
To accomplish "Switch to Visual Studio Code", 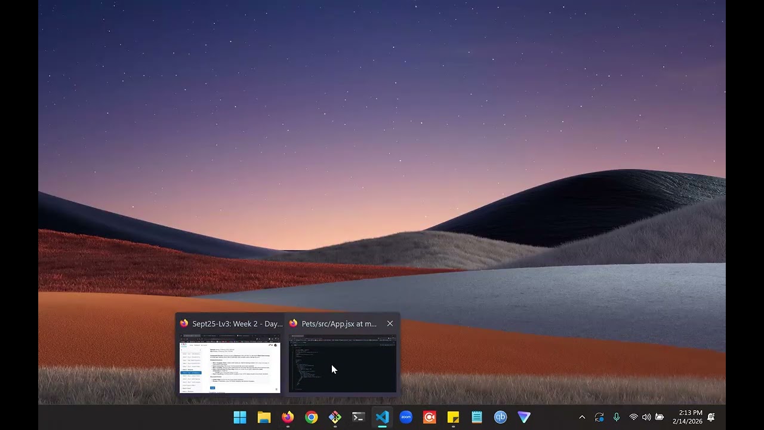I will tap(382, 417).
